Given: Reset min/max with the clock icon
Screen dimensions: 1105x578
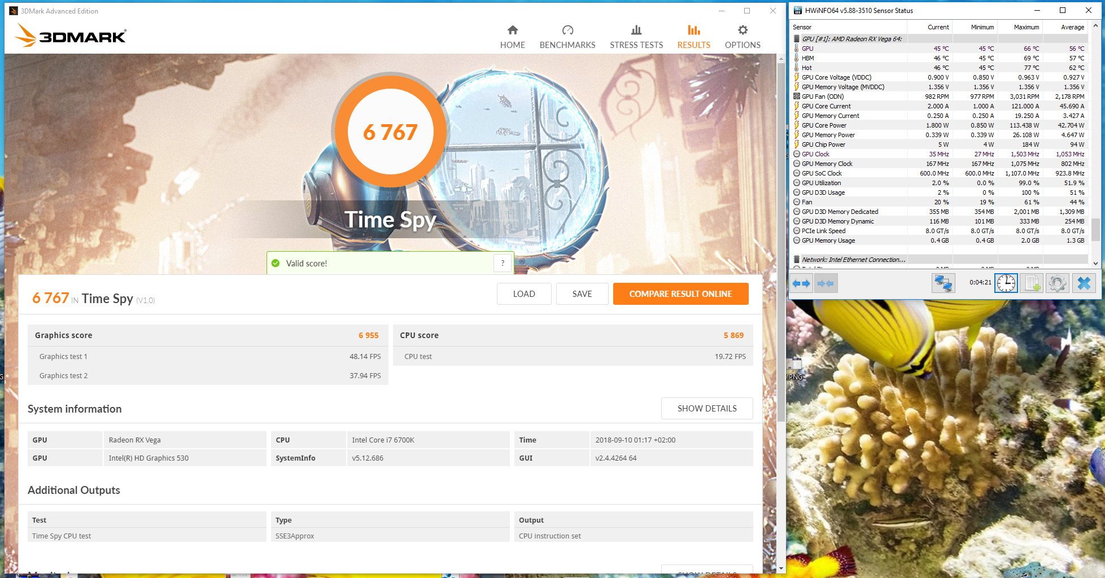Looking at the screenshot, I should tap(1006, 283).
